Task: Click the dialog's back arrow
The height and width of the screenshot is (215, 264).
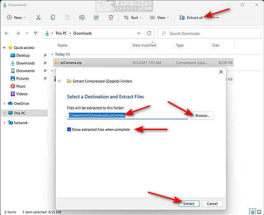Action: coord(60,81)
